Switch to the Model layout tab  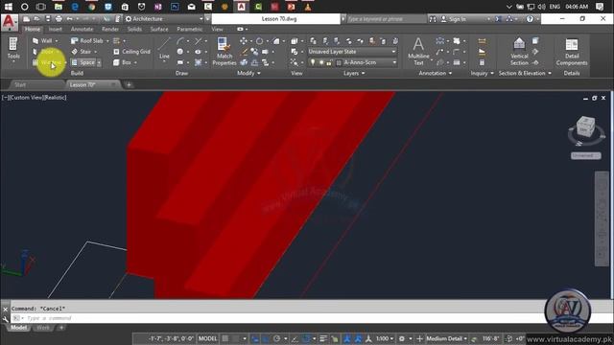pyautogui.click(x=18, y=328)
